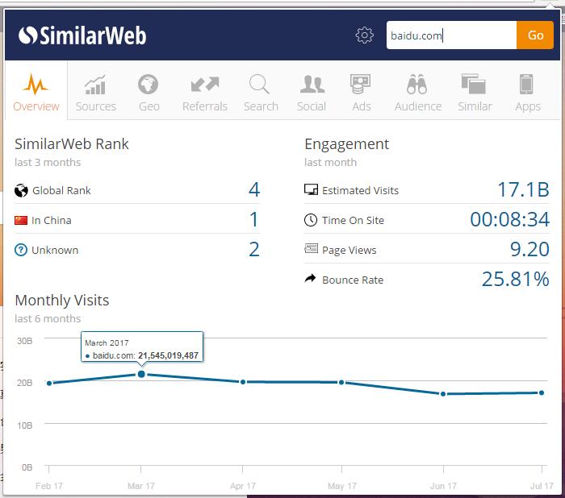565x498 pixels.
Task: Click the In China rank row
Action: [137, 220]
